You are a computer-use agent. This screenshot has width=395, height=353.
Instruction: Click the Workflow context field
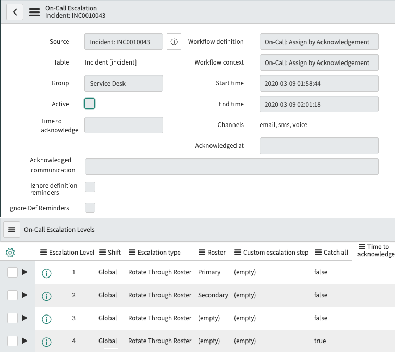pos(319,62)
